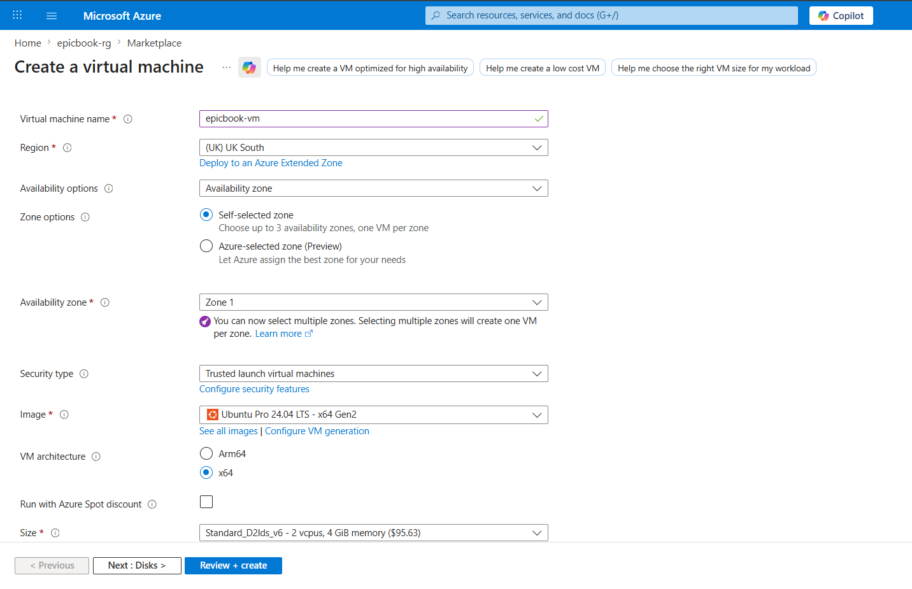Click the Microsoft Azure portal title
Viewport: 912px width, 589px height.
[122, 16]
